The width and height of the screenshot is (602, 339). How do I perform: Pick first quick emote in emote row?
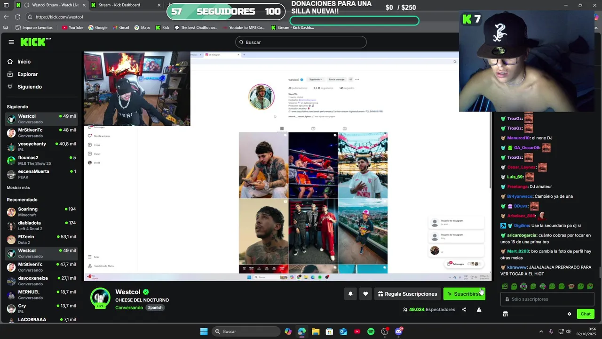(505, 286)
